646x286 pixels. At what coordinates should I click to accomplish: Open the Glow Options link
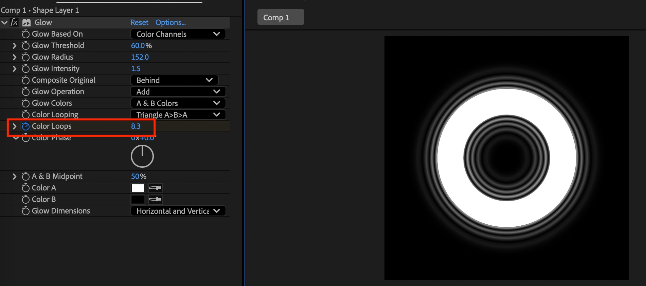(x=171, y=23)
